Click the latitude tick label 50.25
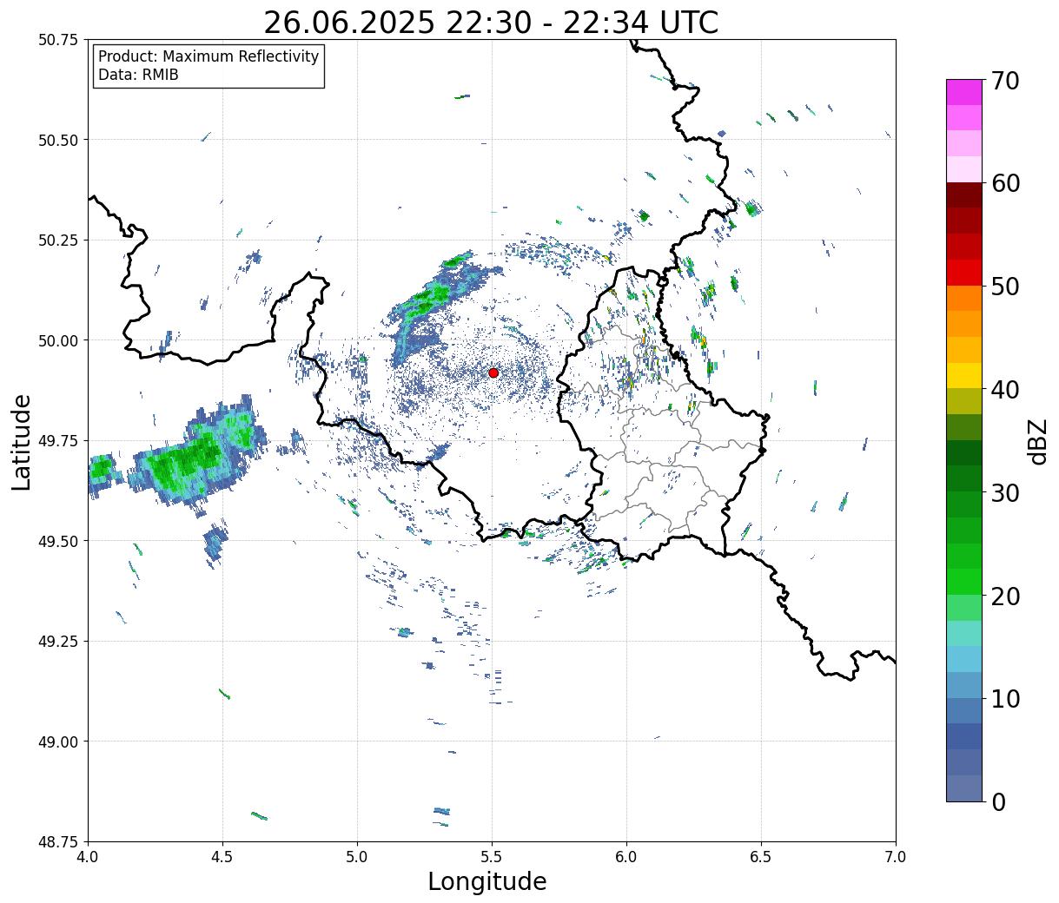1059x903 pixels. [x=57, y=241]
